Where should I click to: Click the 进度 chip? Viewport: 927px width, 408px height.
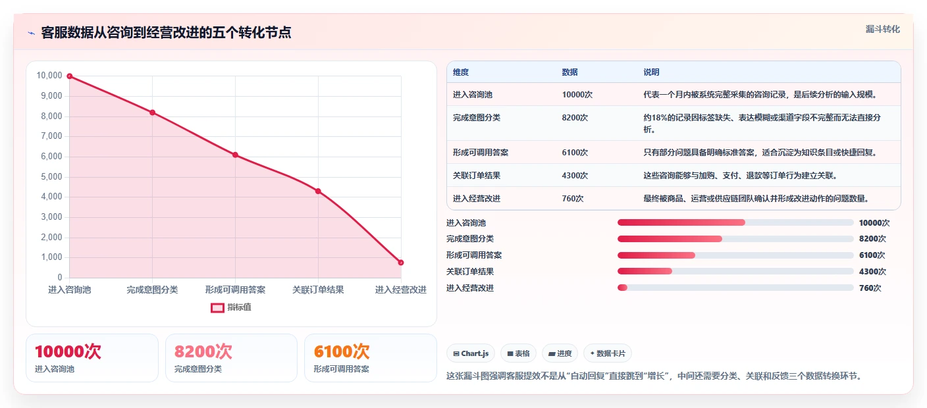click(x=560, y=353)
